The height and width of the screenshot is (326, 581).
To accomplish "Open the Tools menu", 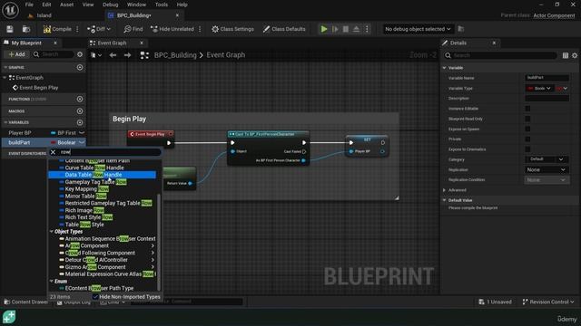I will [162, 5].
